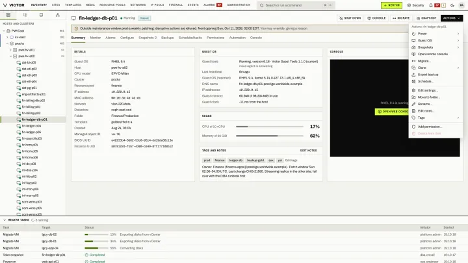Click the Add permission icon
Viewport: 468px width, 263px height.
click(413, 127)
